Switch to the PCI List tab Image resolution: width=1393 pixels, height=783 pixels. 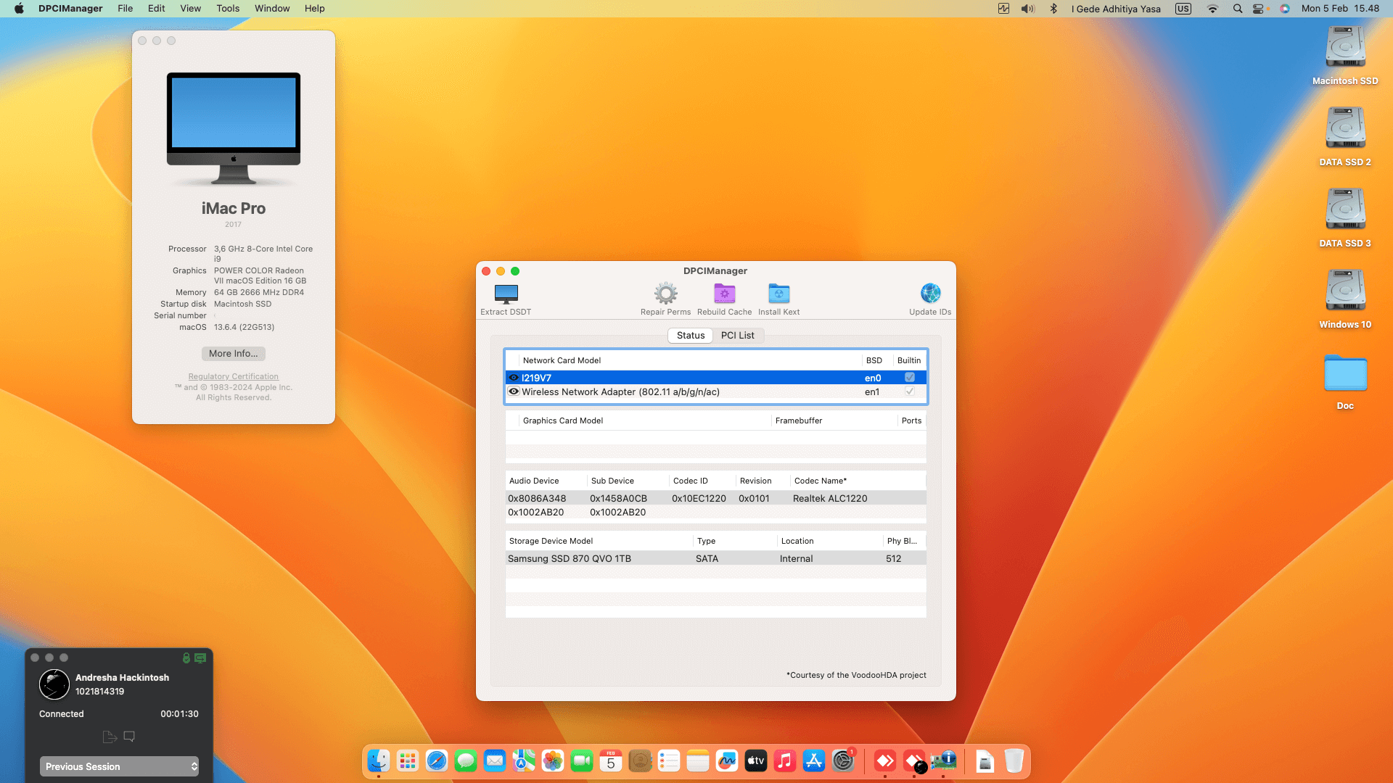coord(739,335)
